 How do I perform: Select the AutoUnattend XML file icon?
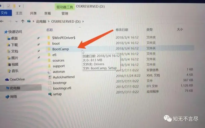click(50, 77)
